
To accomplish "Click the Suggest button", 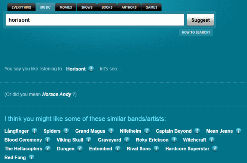I will pyautogui.click(x=200, y=20).
